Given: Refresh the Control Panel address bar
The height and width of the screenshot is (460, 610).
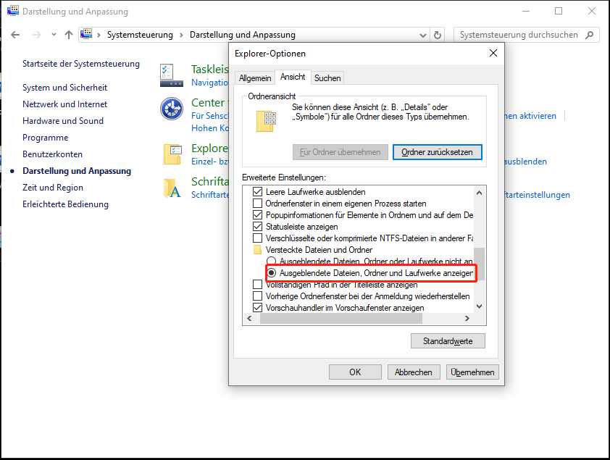Looking at the screenshot, I should pyautogui.click(x=438, y=35).
